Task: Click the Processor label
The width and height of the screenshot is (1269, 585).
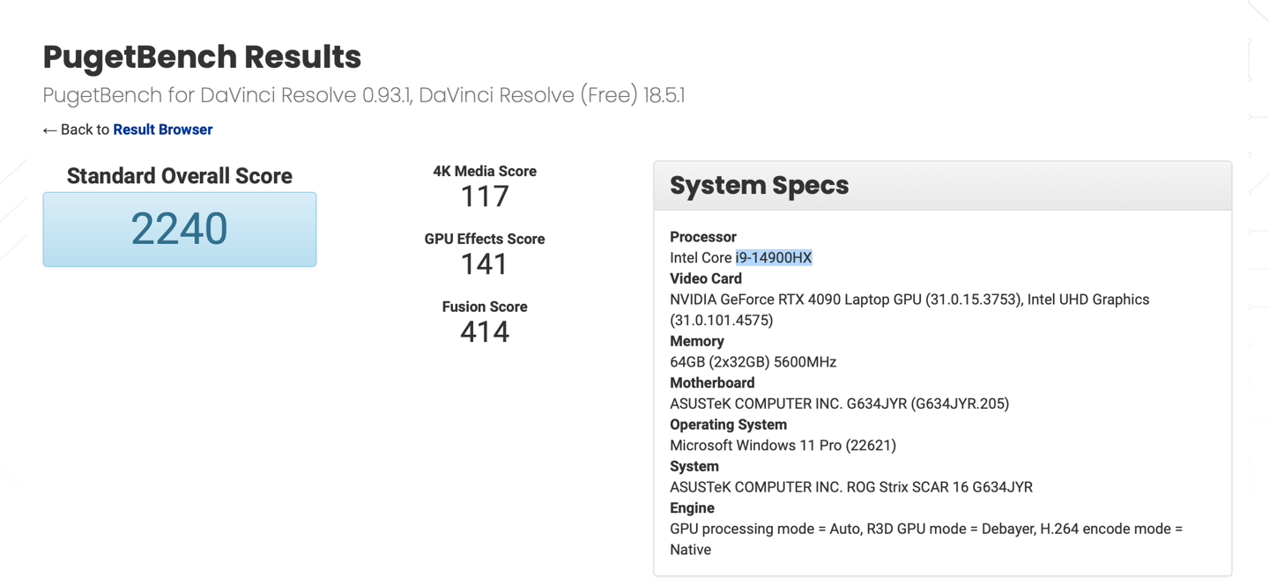Action: (702, 237)
